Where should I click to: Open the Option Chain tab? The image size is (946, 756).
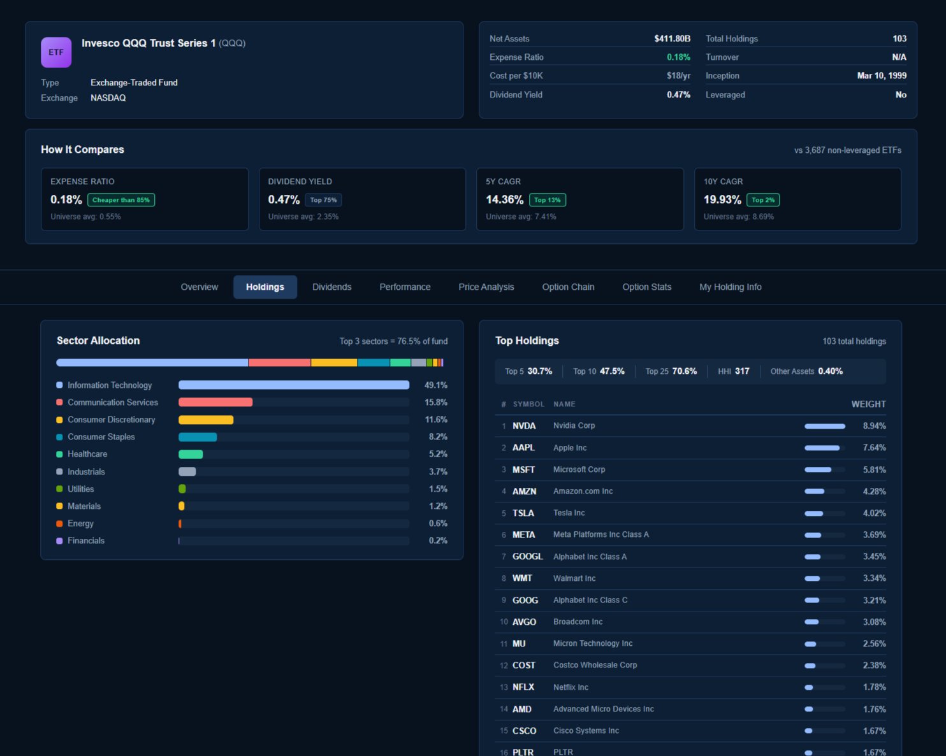click(x=567, y=287)
